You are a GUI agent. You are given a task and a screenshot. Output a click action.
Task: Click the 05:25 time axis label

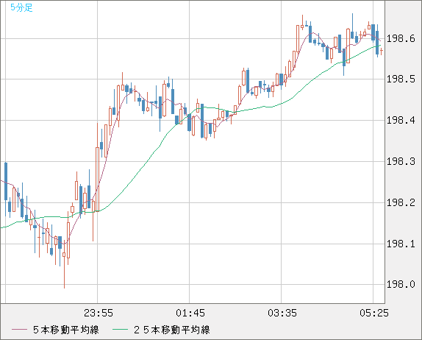pos(374,313)
